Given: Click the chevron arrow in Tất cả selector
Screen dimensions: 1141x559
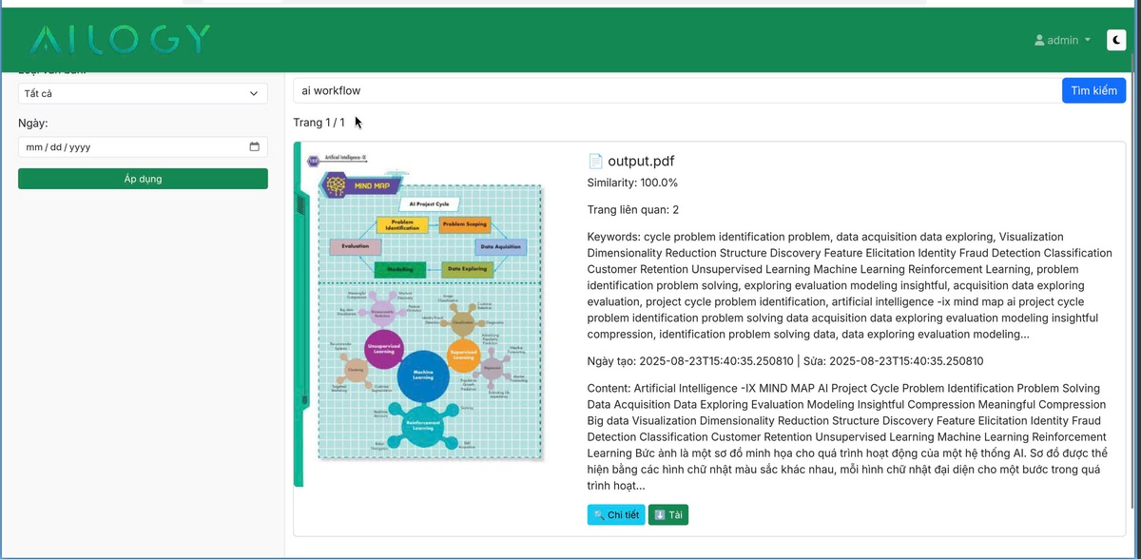Looking at the screenshot, I should [x=254, y=93].
